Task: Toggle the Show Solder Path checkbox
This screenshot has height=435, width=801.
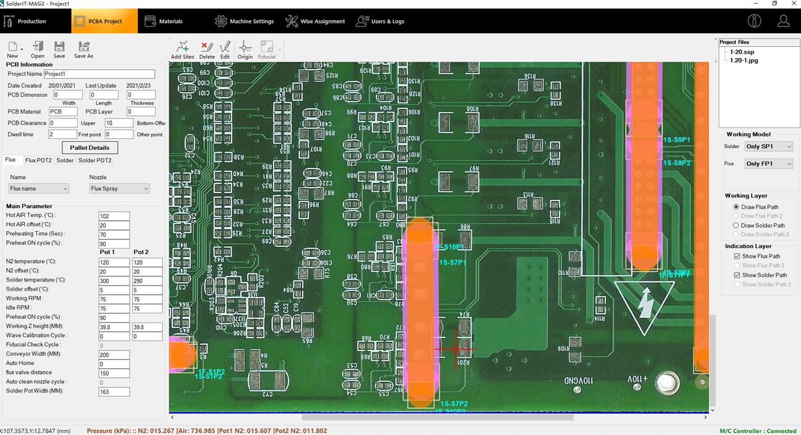Action: 737,275
